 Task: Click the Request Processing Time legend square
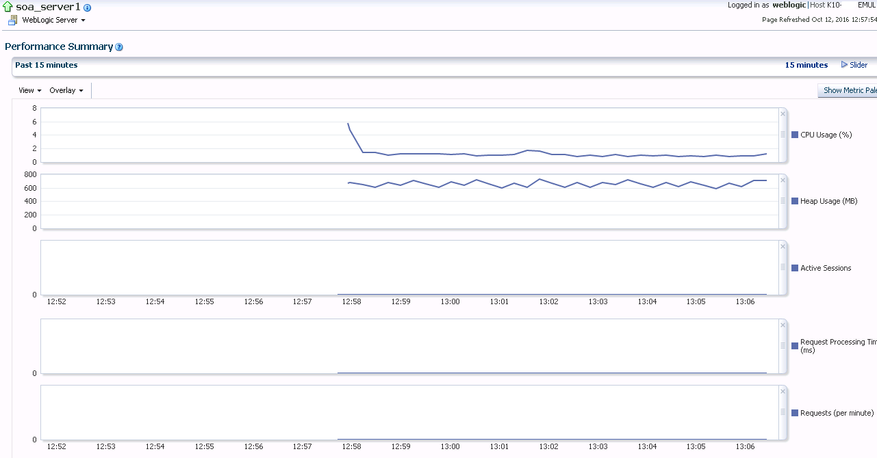[x=795, y=346]
